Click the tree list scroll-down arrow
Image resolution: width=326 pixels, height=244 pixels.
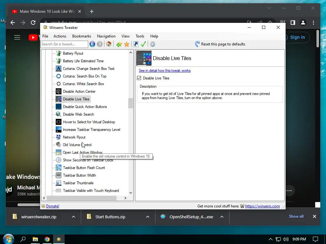131,193
